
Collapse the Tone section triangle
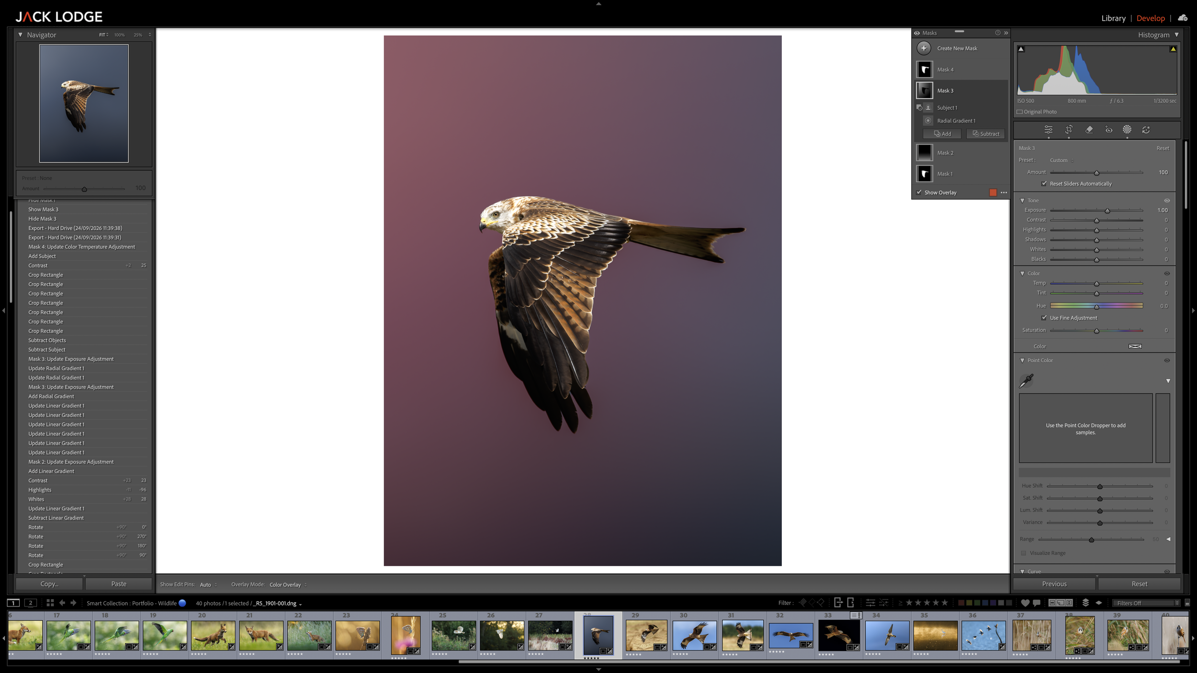pos(1022,201)
